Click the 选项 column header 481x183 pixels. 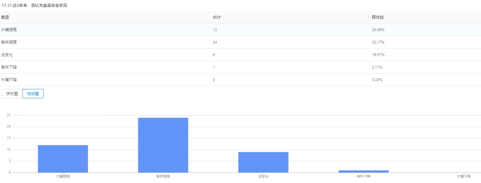click(5, 17)
